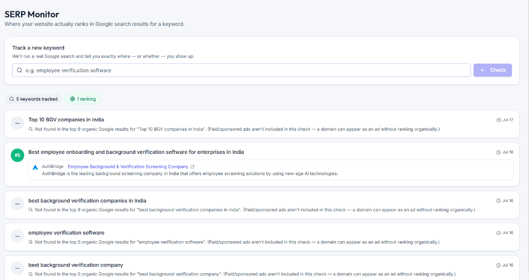Screen dimensions: 529x280
Task: Click 'Jul 16' date on 'best background verification companies in india' row
Action: (508, 201)
